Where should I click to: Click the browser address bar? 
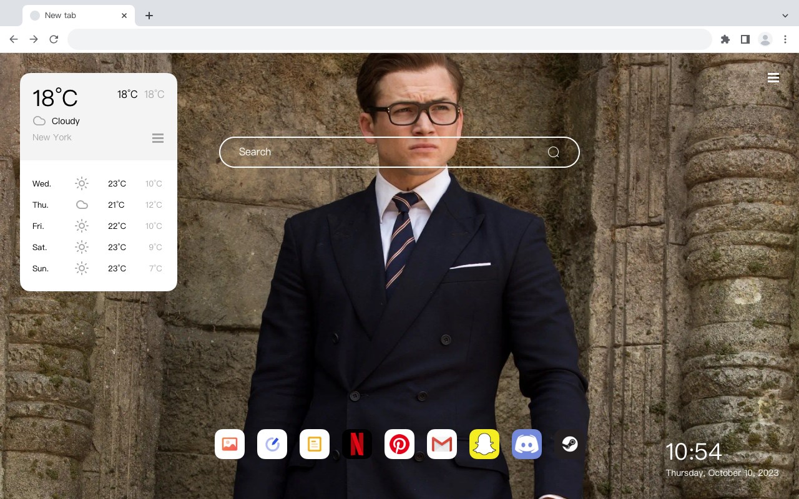(390, 39)
